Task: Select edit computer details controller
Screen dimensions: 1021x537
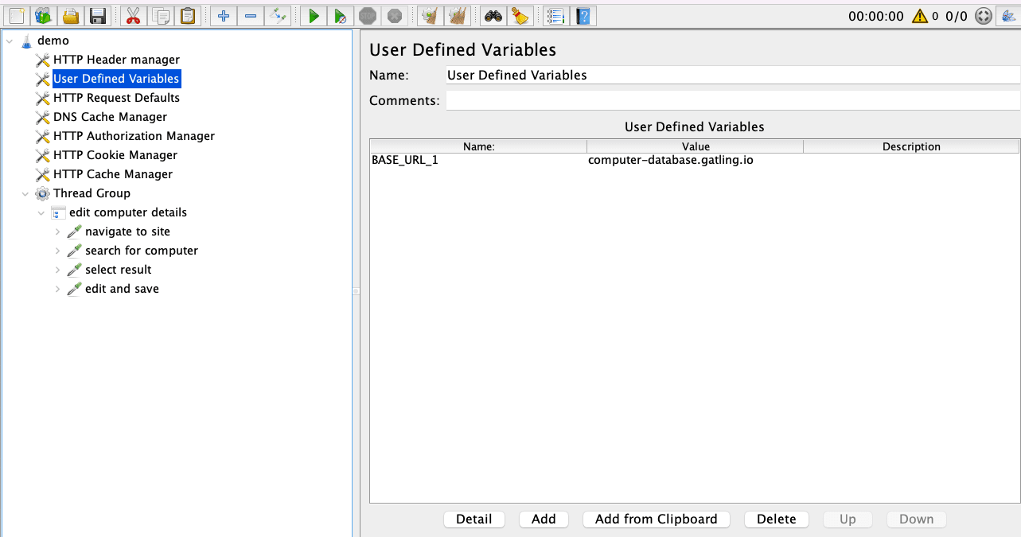Action: [128, 212]
